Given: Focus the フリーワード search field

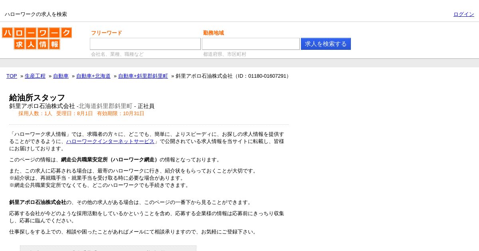Looking at the screenshot, I should (x=145, y=44).
